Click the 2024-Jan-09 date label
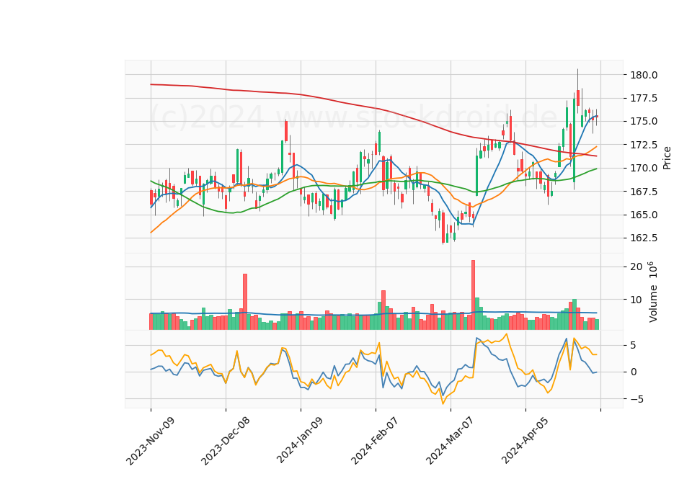 (300, 439)
